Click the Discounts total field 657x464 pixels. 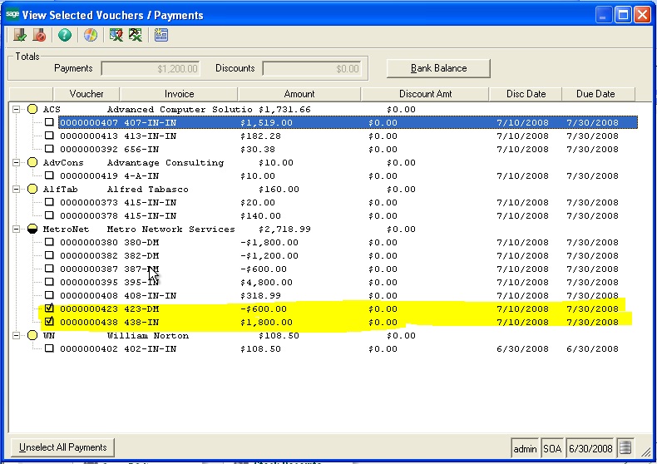point(312,69)
